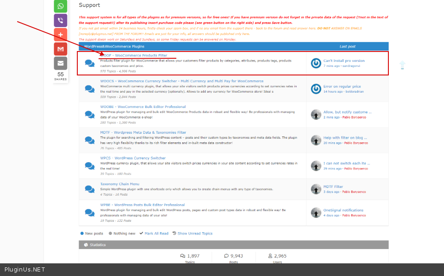
Task: Open Allow, but notify custome post
Action: (x=347, y=112)
